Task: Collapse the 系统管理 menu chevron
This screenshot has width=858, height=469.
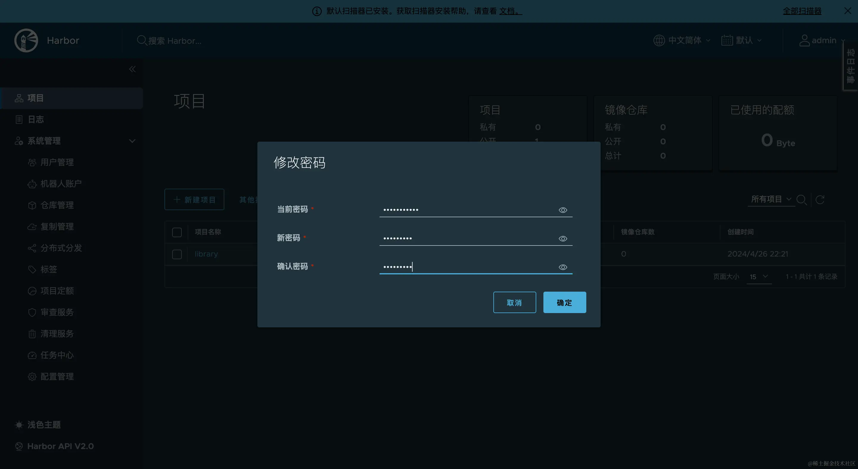Action: point(132,141)
